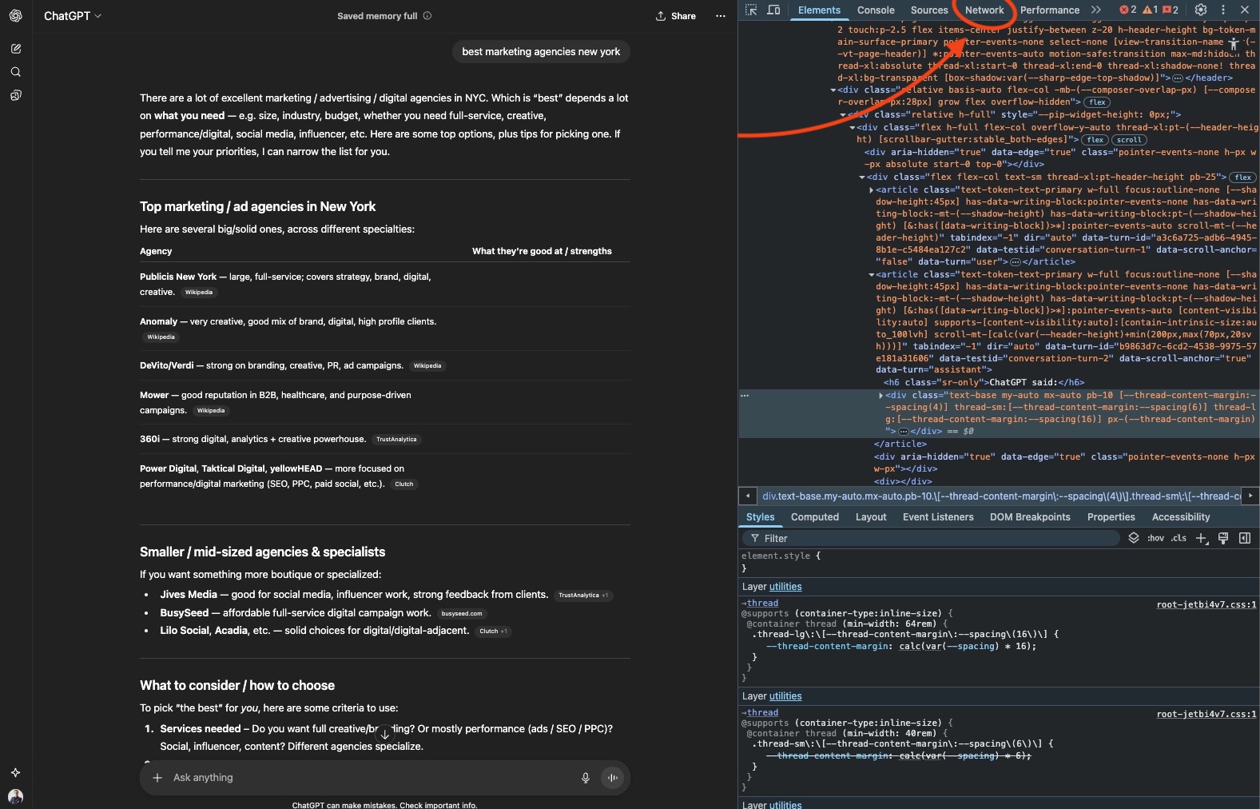This screenshot has width=1260, height=809.
Task: Open the DOM Breakpoints pane tab
Action: tap(1030, 517)
